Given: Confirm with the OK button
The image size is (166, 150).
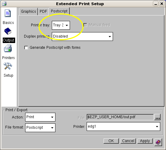Looking at the screenshot, I should pos(111,141).
